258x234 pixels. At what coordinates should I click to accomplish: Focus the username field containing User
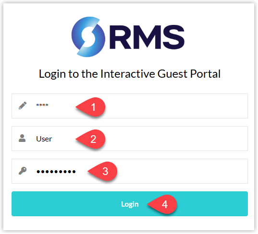pos(130,139)
